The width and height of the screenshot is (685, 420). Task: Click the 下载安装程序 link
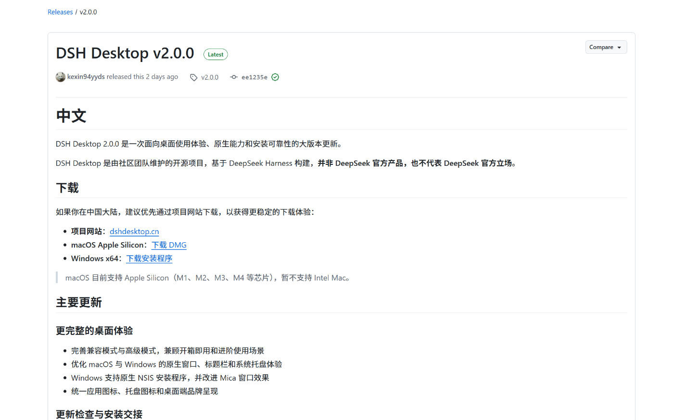pos(149,259)
